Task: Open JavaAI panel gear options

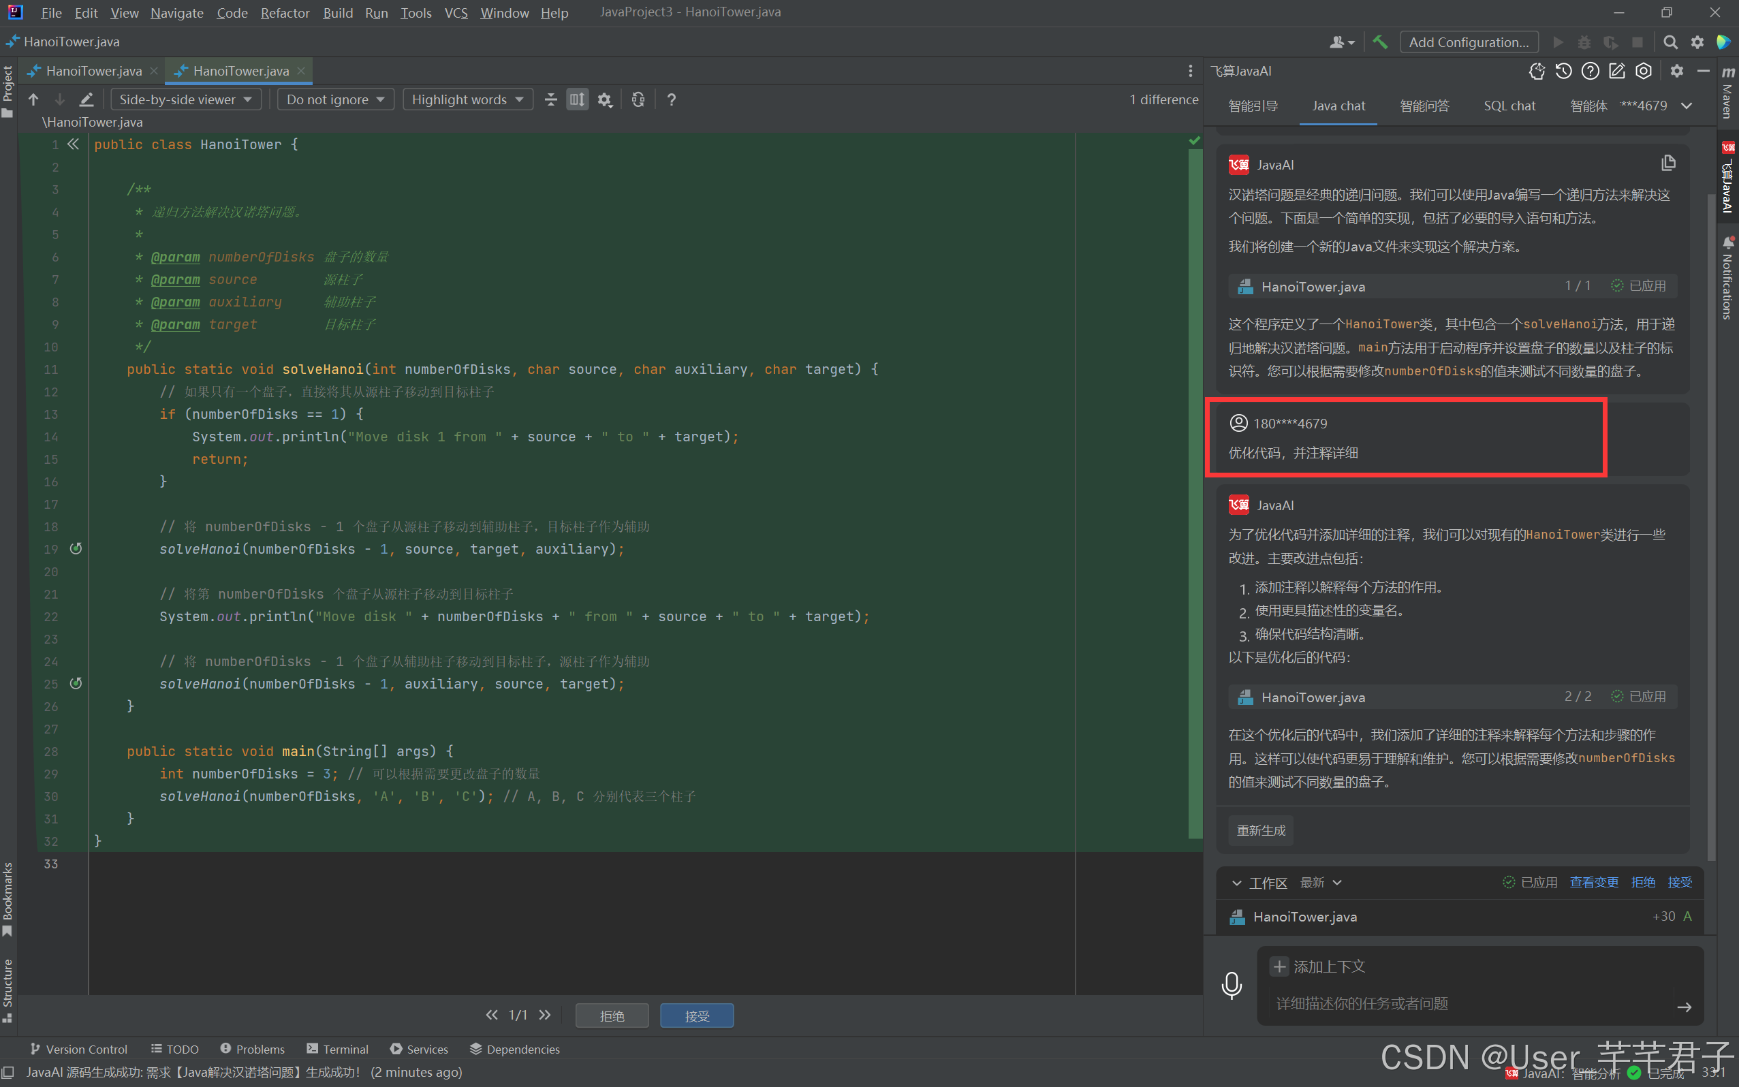Action: click(x=1677, y=70)
